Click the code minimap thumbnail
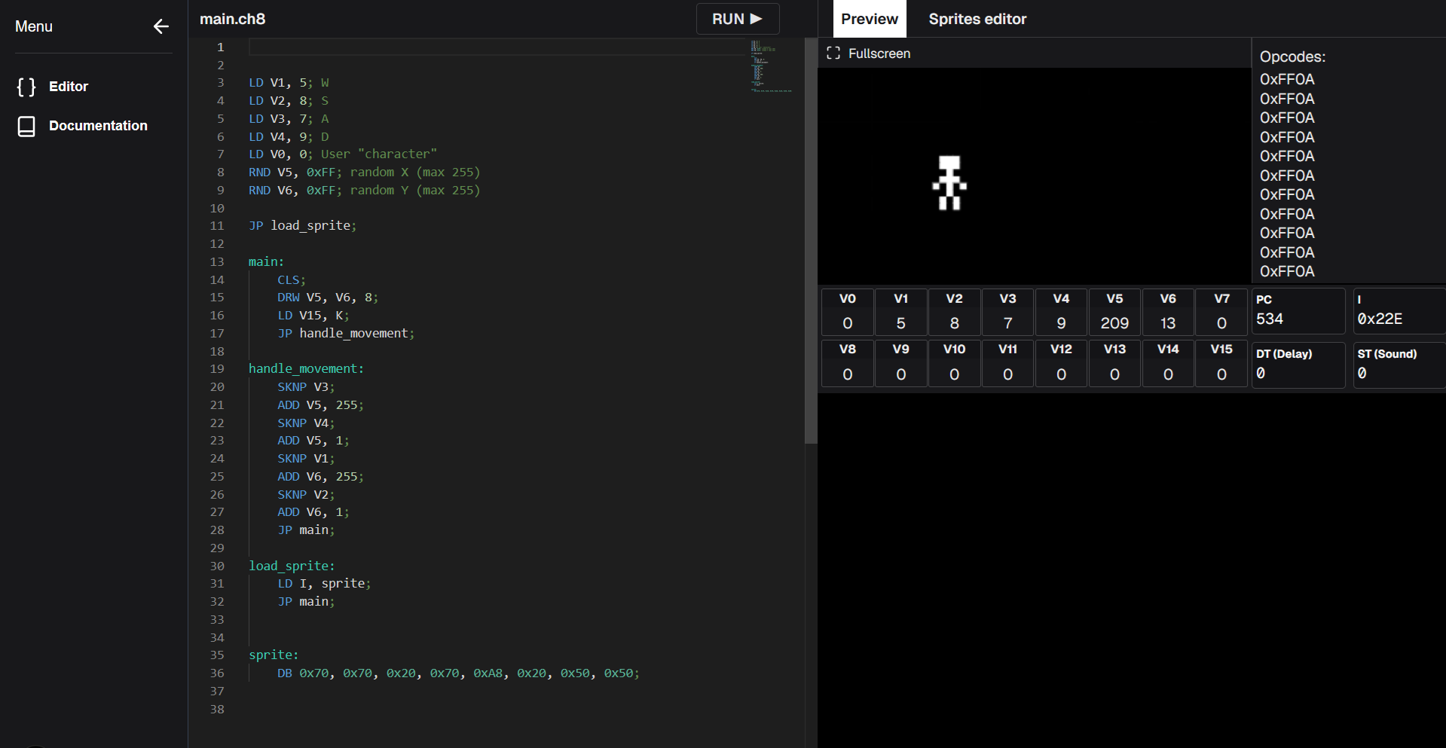 coord(771,66)
